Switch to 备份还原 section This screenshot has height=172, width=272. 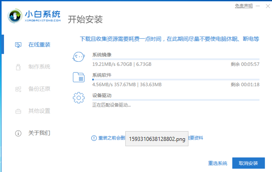point(40,89)
